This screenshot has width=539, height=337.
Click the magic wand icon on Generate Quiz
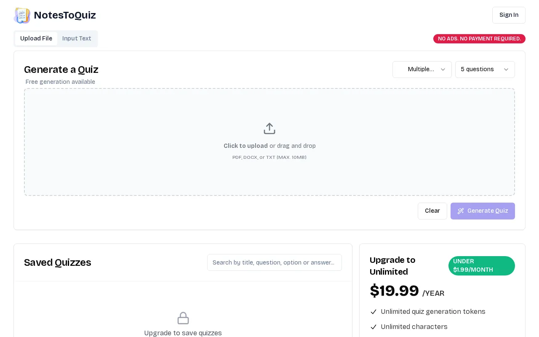click(x=461, y=211)
